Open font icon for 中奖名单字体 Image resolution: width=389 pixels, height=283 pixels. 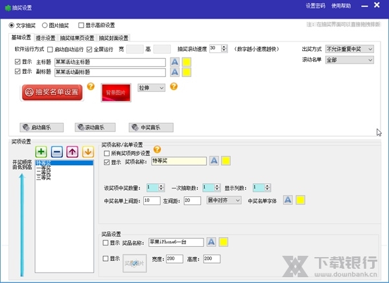288,199
